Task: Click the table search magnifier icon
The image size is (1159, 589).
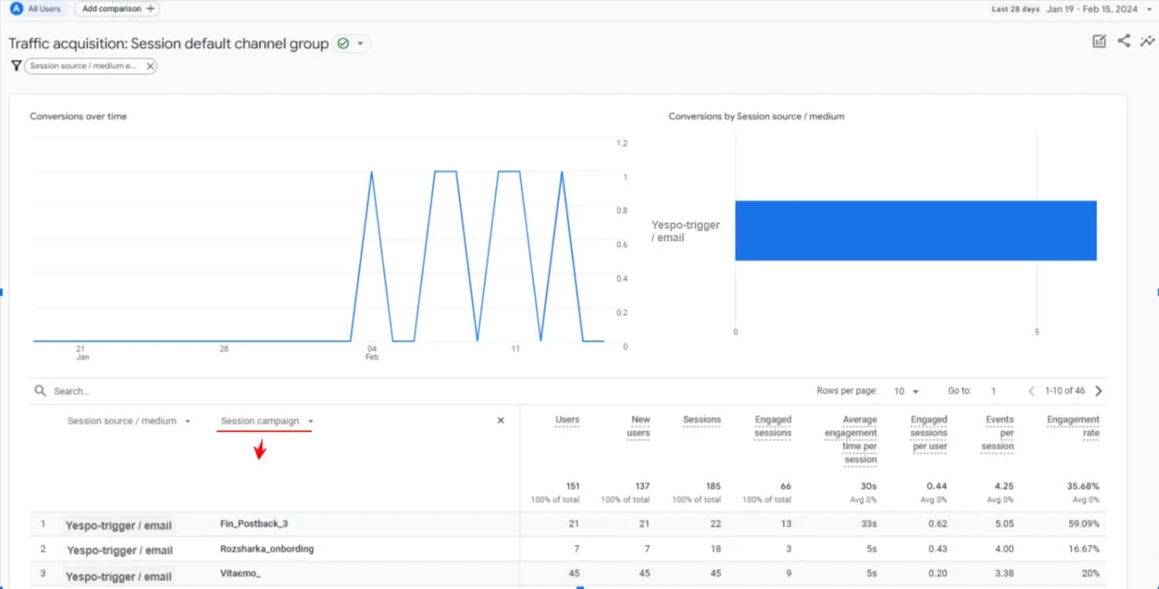Action: click(40, 391)
